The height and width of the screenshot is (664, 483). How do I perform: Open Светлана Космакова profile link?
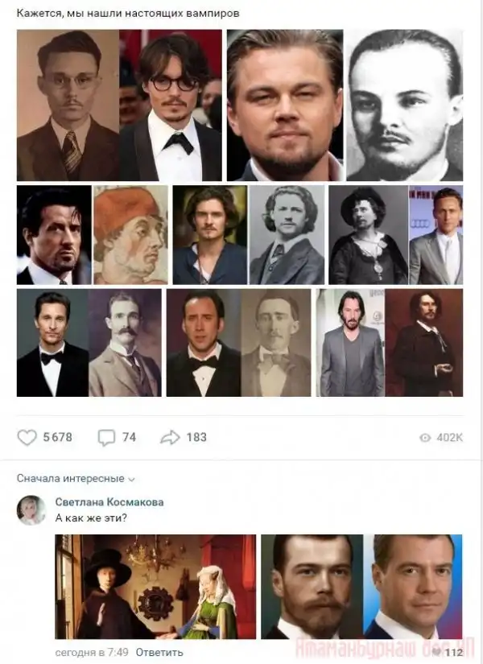(x=109, y=502)
